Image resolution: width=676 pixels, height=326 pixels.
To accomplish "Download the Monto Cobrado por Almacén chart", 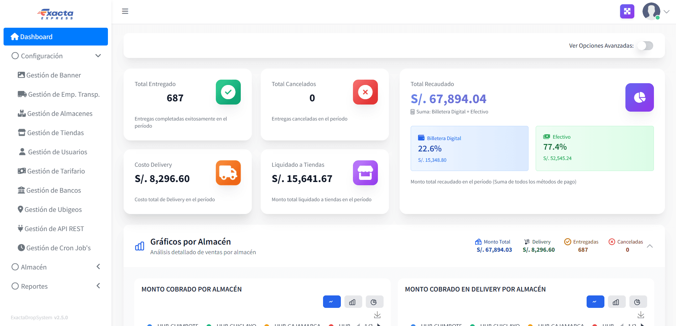I will pyautogui.click(x=377, y=315).
